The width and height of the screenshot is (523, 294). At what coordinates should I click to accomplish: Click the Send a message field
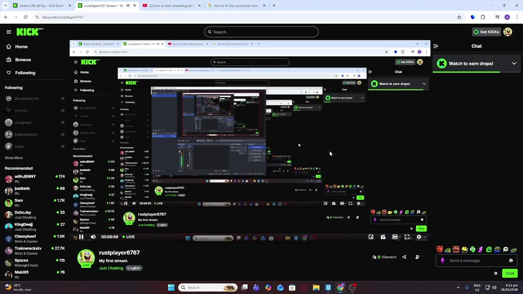click(477, 261)
